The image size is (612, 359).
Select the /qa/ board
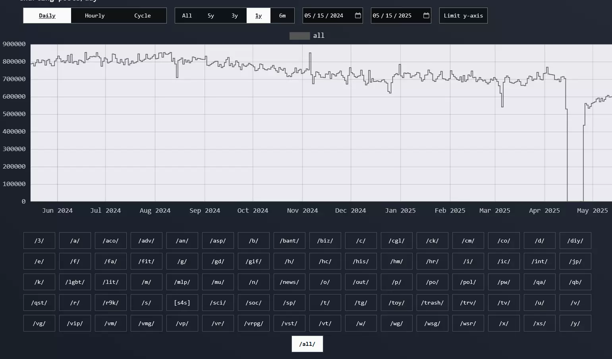click(x=540, y=282)
